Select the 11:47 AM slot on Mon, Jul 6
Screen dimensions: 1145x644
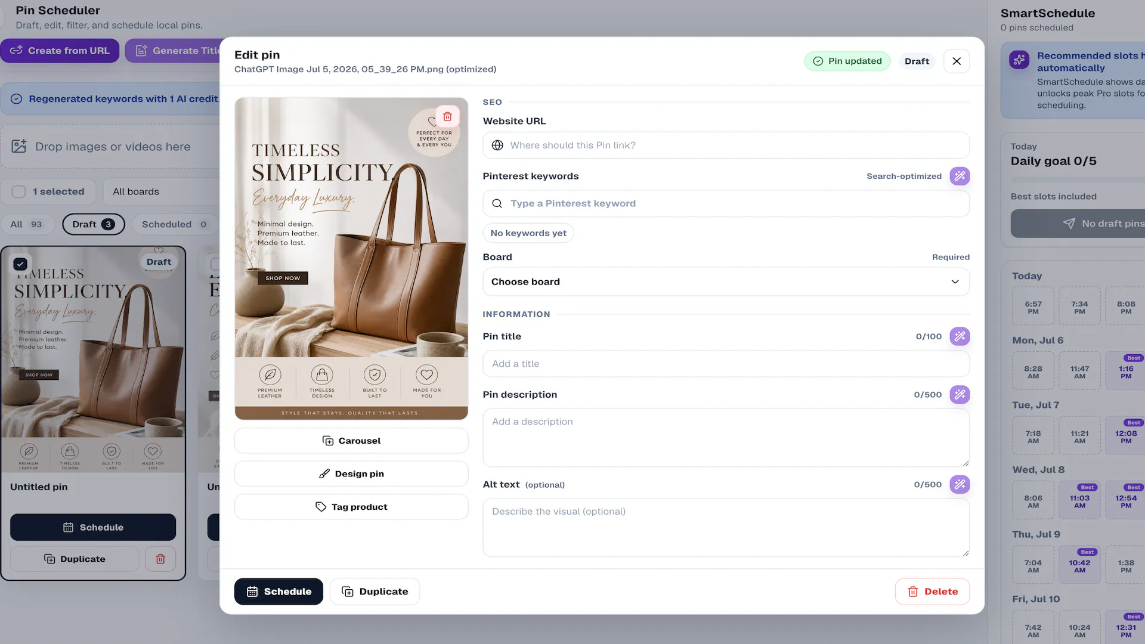[x=1079, y=372]
